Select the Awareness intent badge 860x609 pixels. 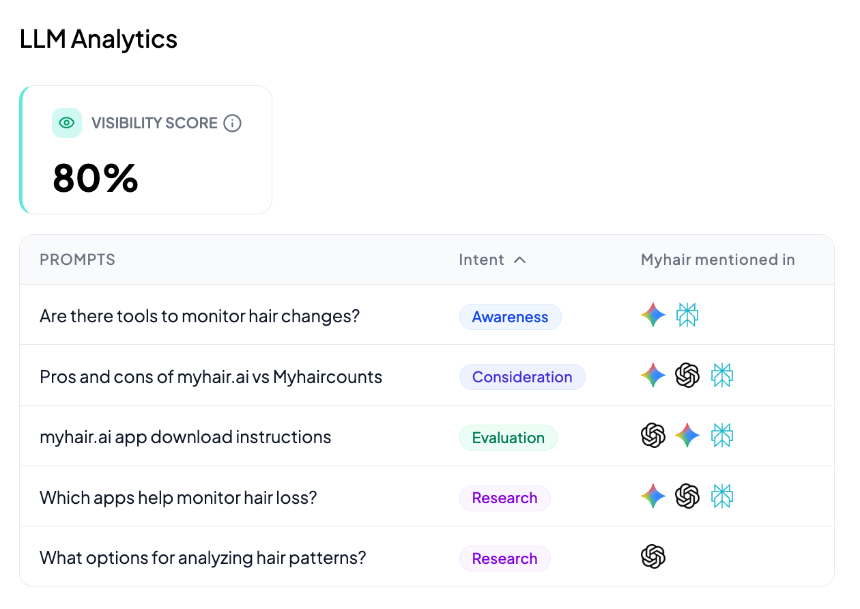[510, 316]
